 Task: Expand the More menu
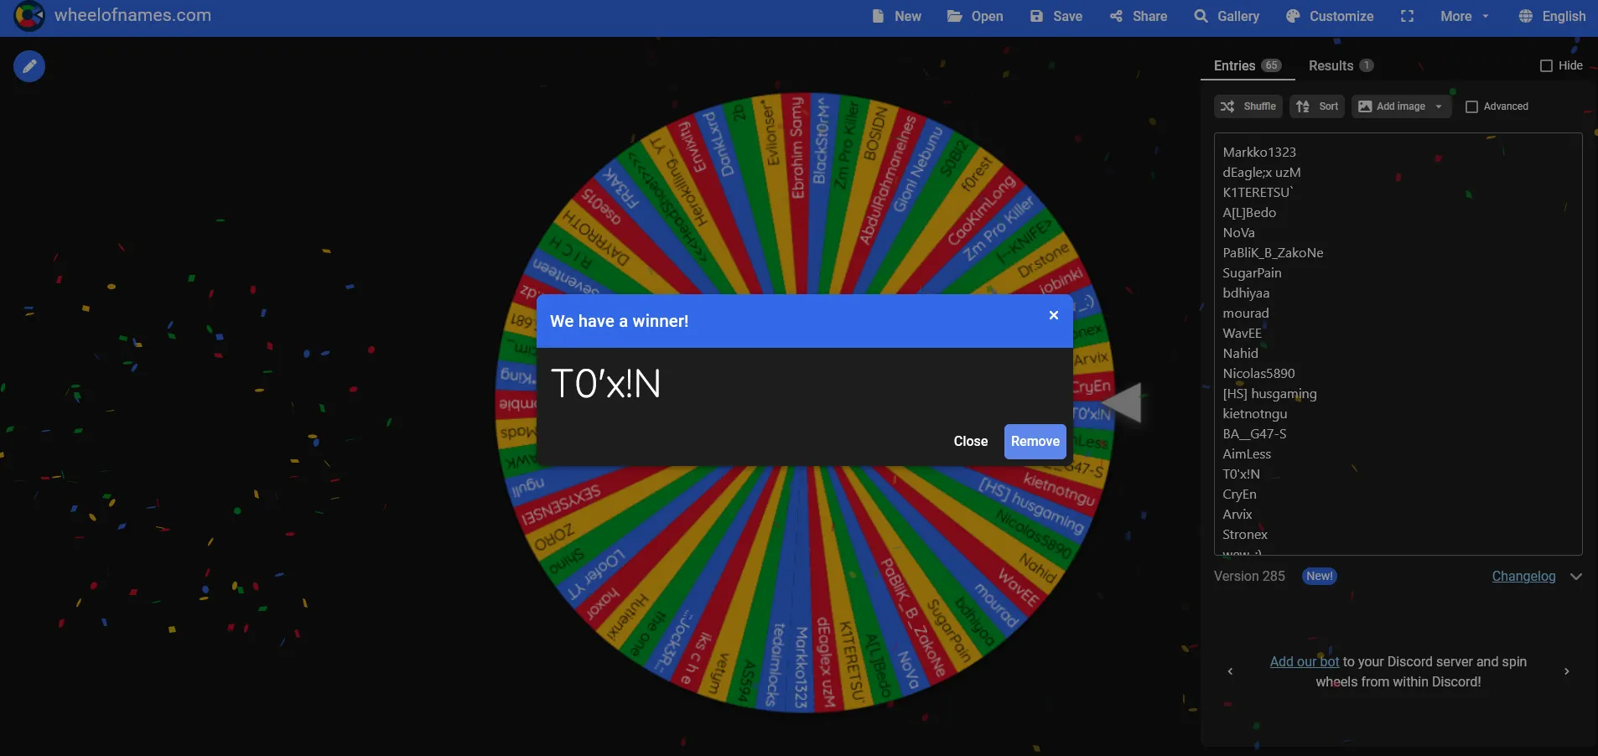click(x=1465, y=16)
